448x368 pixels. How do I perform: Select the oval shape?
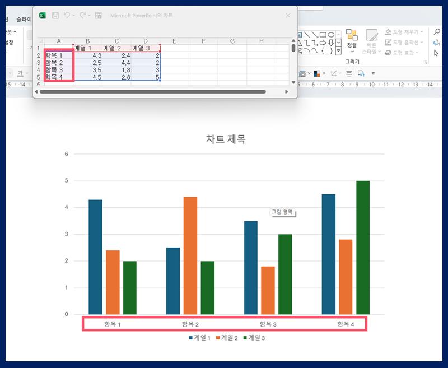(x=331, y=35)
